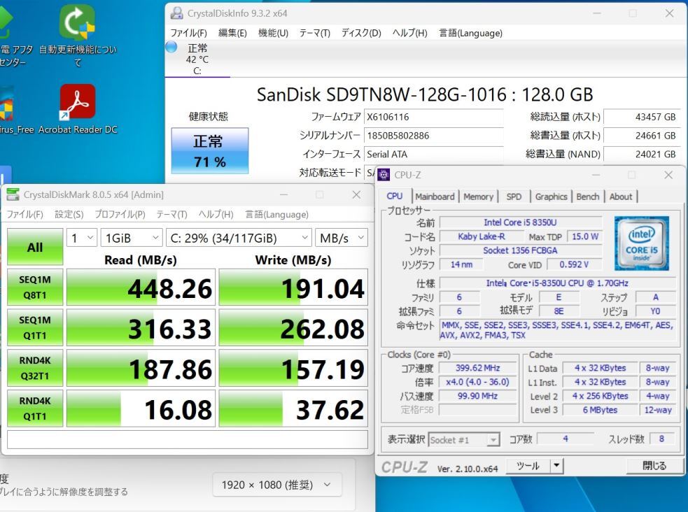Click the disk model SanDisk SD9TN8W-128G-1016 heading

pos(425,94)
